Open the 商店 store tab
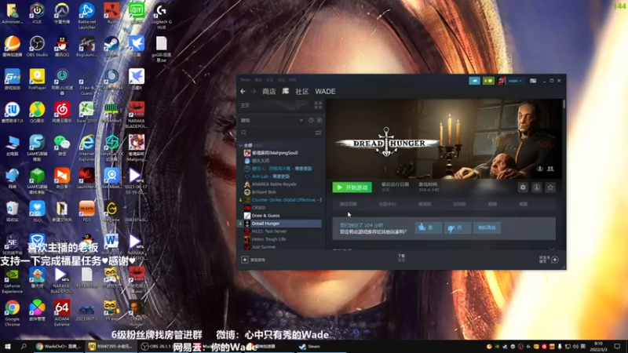628x353 pixels. 268,92
